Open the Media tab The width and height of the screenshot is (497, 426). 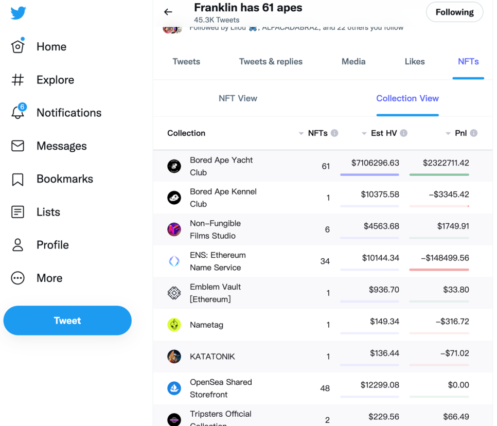(353, 62)
